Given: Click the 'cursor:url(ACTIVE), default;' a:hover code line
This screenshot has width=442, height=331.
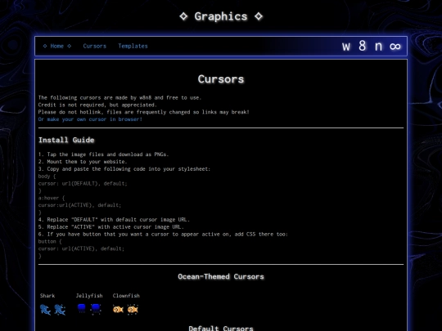Looking at the screenshot, I should coord(79,205).
